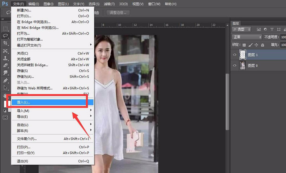Open the 图层(L) menu
Image resolution: width=286 pixels, height=173 pixels.
click(x=63, y=4)
